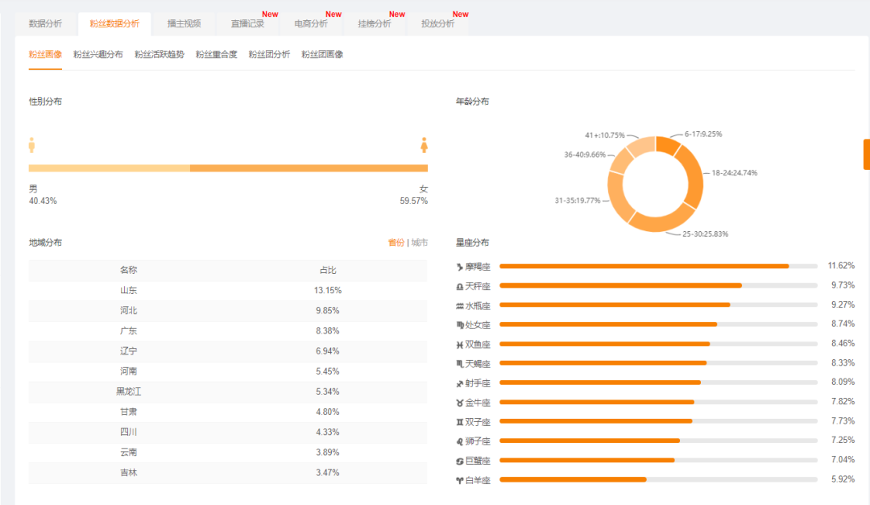Screen dimensions: 870x505
Task: Select the 吉林 row name
Action: (x=128, y=473)
